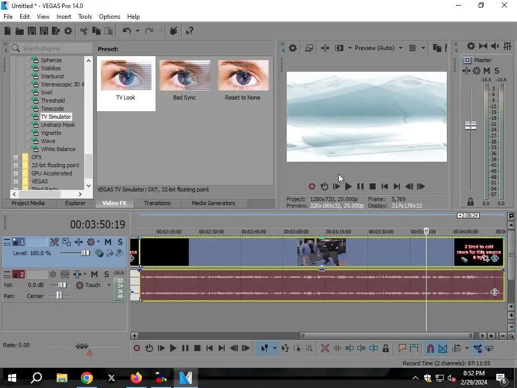Save project using the floppy disk icon
Screen dimensions: 517x388
click(x=32, y=31)
